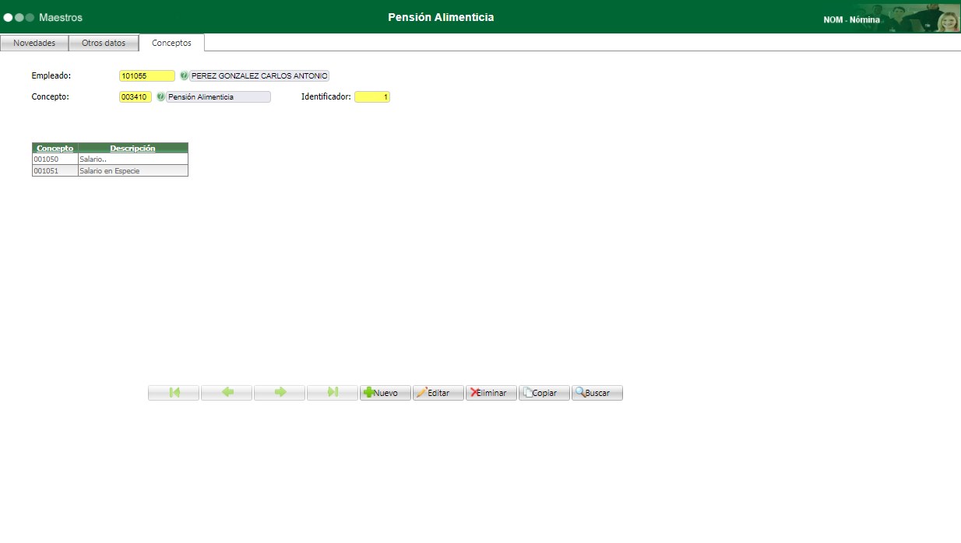Click the Empleado: label
The image size is (961, 543).
[x=51, y=76]
